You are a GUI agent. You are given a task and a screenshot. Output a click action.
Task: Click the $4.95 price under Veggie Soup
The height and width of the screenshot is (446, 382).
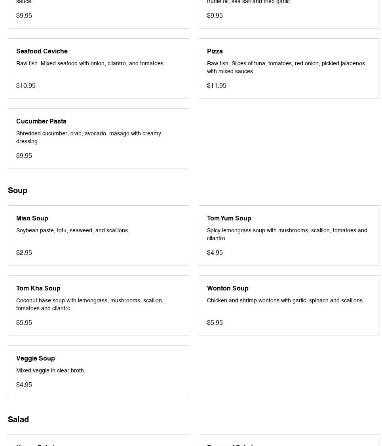coord(24,385)
